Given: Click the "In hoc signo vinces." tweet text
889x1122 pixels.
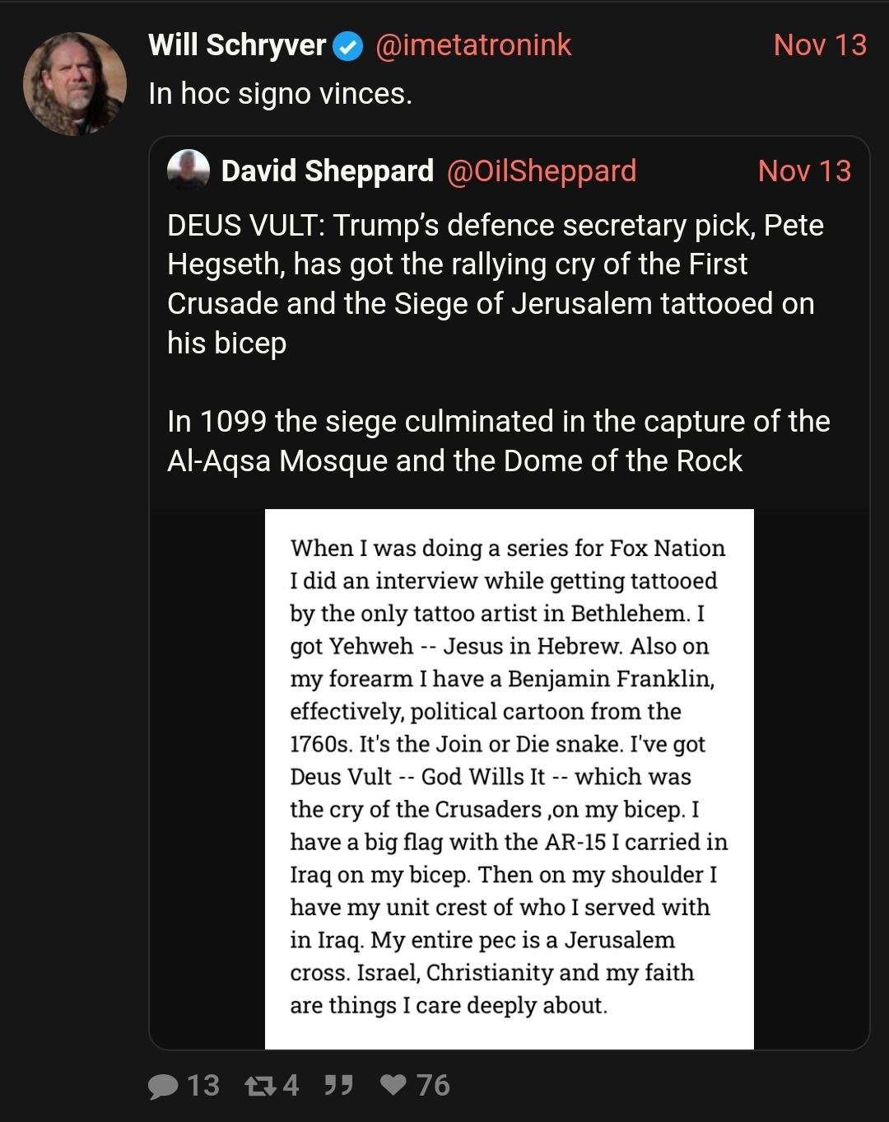Looking at the screenshot, I should click(x=280, y=94).
